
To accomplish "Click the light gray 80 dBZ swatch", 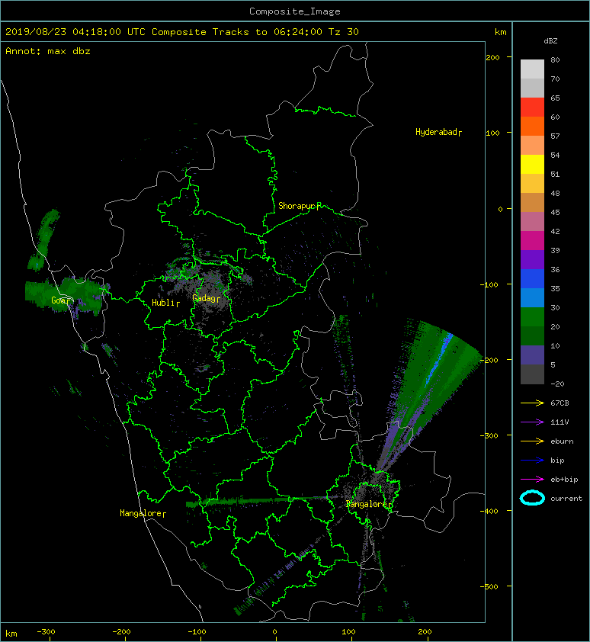I will tap(532, 69).
